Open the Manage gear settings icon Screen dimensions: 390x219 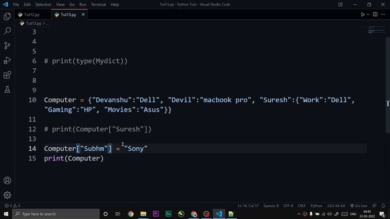click(7, 195)
